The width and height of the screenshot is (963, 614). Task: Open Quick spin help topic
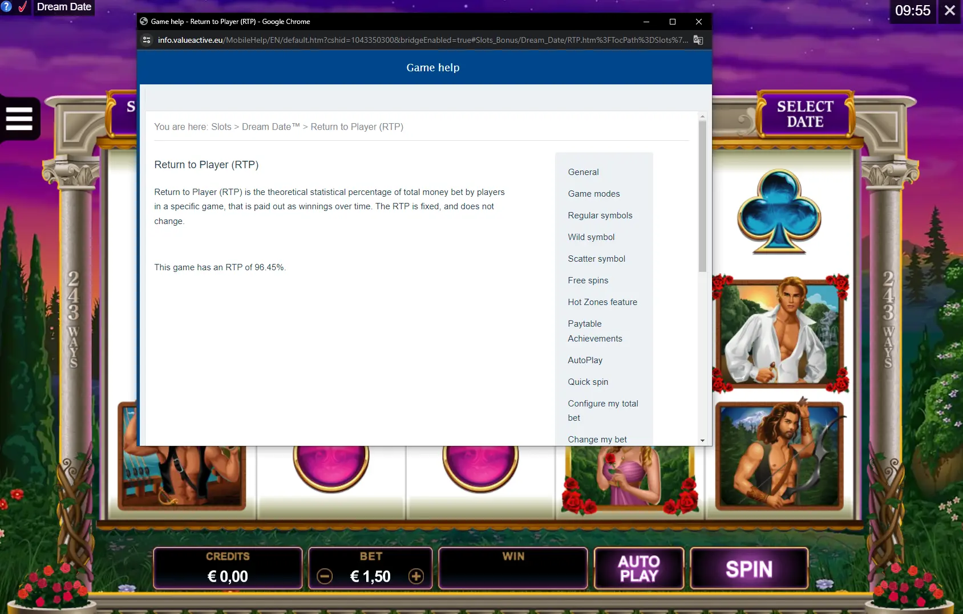pos(588,382)
